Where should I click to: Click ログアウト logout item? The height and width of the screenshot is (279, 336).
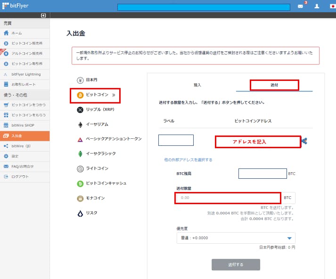25,177
